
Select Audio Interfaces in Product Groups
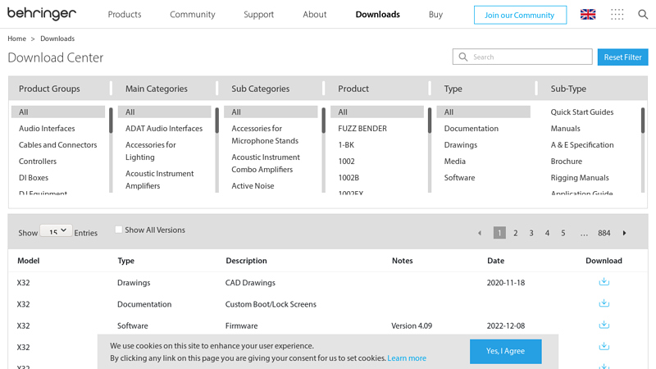[47, 129]
